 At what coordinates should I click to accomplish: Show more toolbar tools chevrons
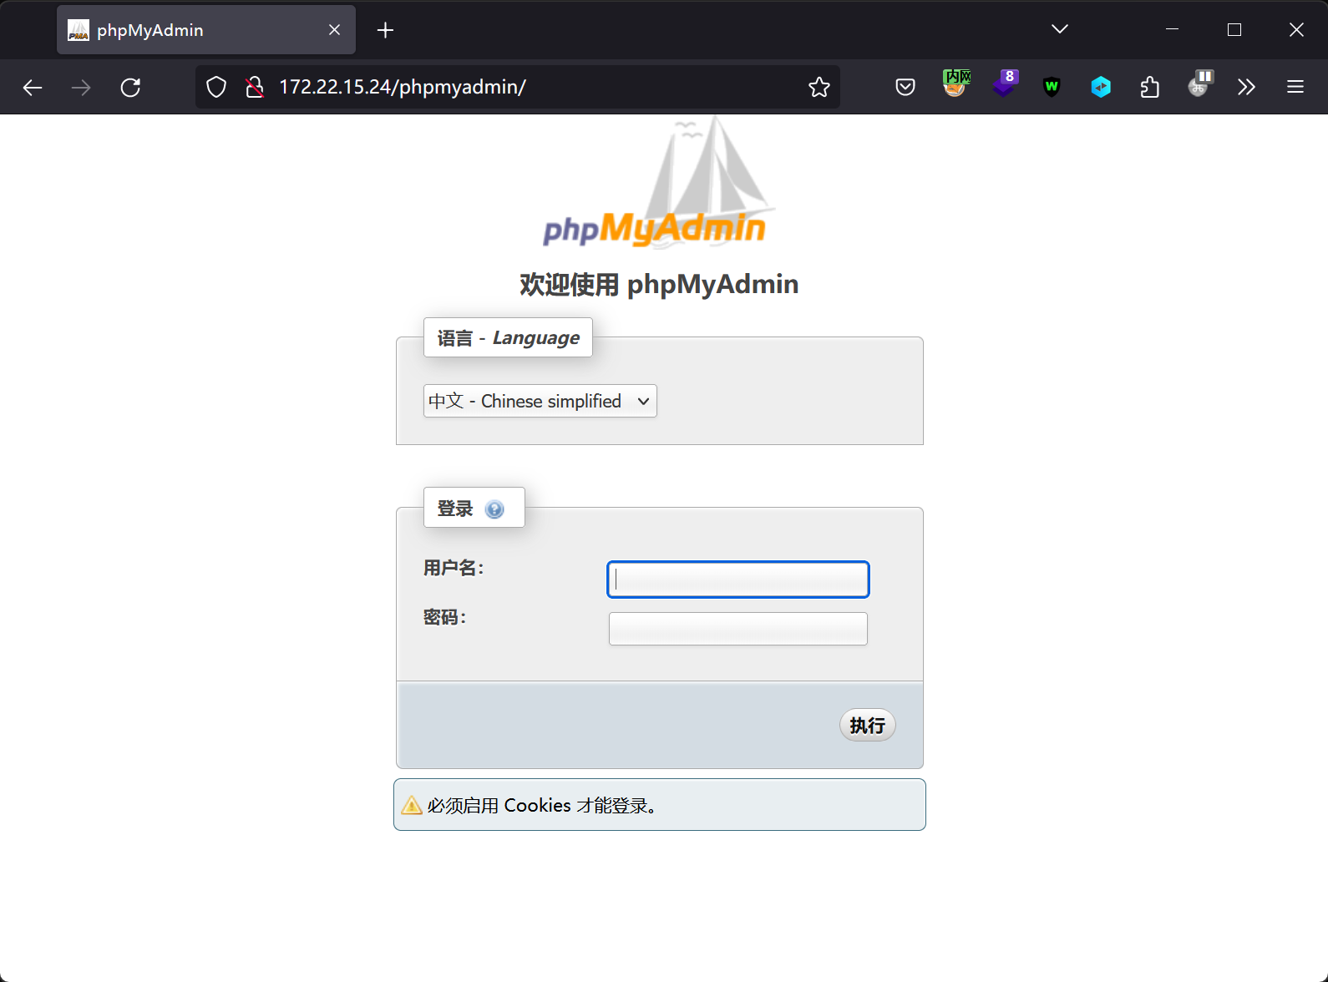pos(1247,87)
